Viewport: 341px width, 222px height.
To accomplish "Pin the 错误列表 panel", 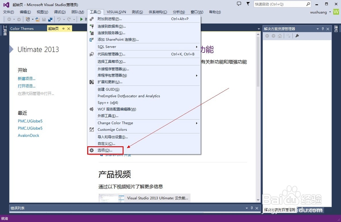I will tap(251, 208).
